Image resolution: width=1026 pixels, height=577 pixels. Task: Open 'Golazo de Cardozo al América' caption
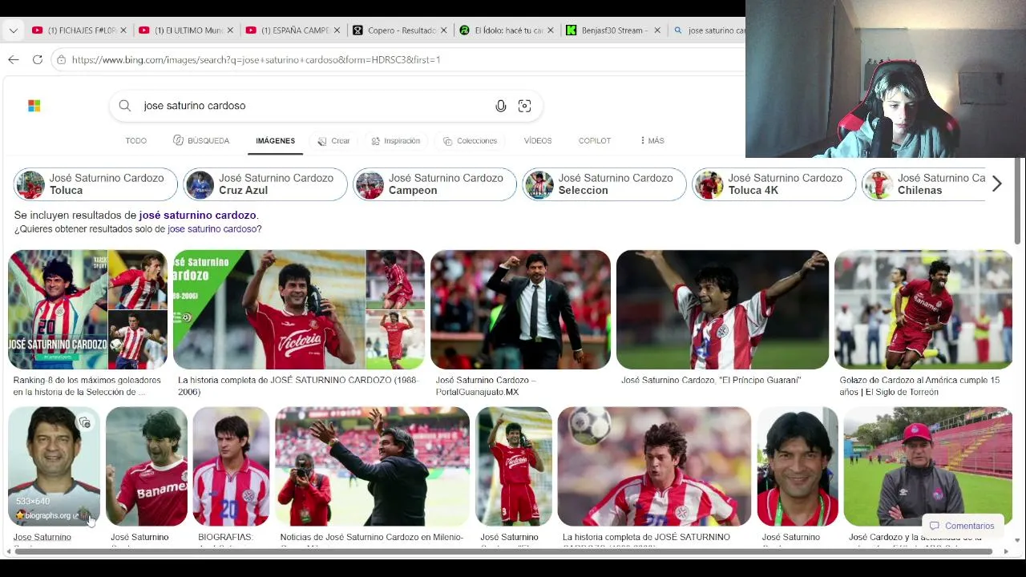(919, 386)
